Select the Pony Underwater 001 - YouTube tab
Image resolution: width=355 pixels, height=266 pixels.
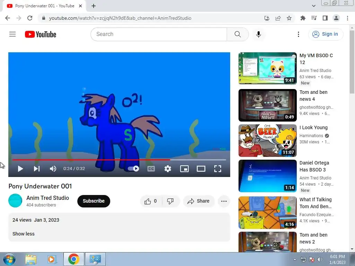(44, 6)
